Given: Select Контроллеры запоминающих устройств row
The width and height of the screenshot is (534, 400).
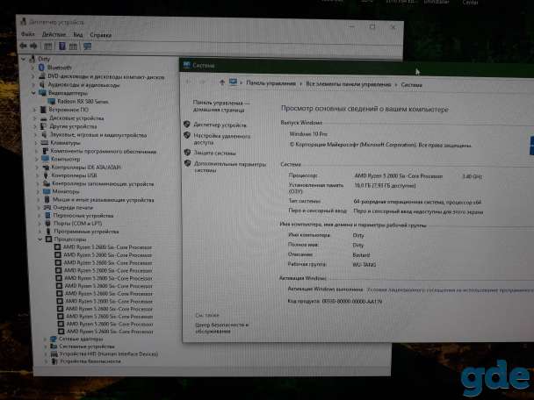Looking at the screenshot, I should click(x=103, y=183).
